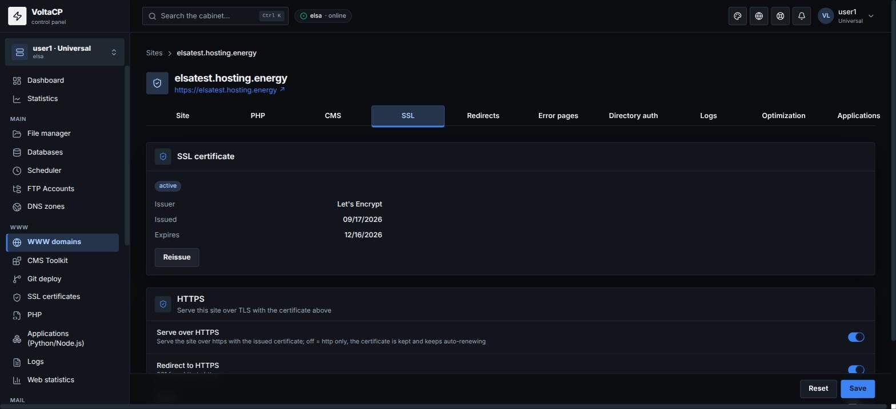The image size is (896, 409).
Task: Click the FTP Accounts icon
Action: coord(17,189)
